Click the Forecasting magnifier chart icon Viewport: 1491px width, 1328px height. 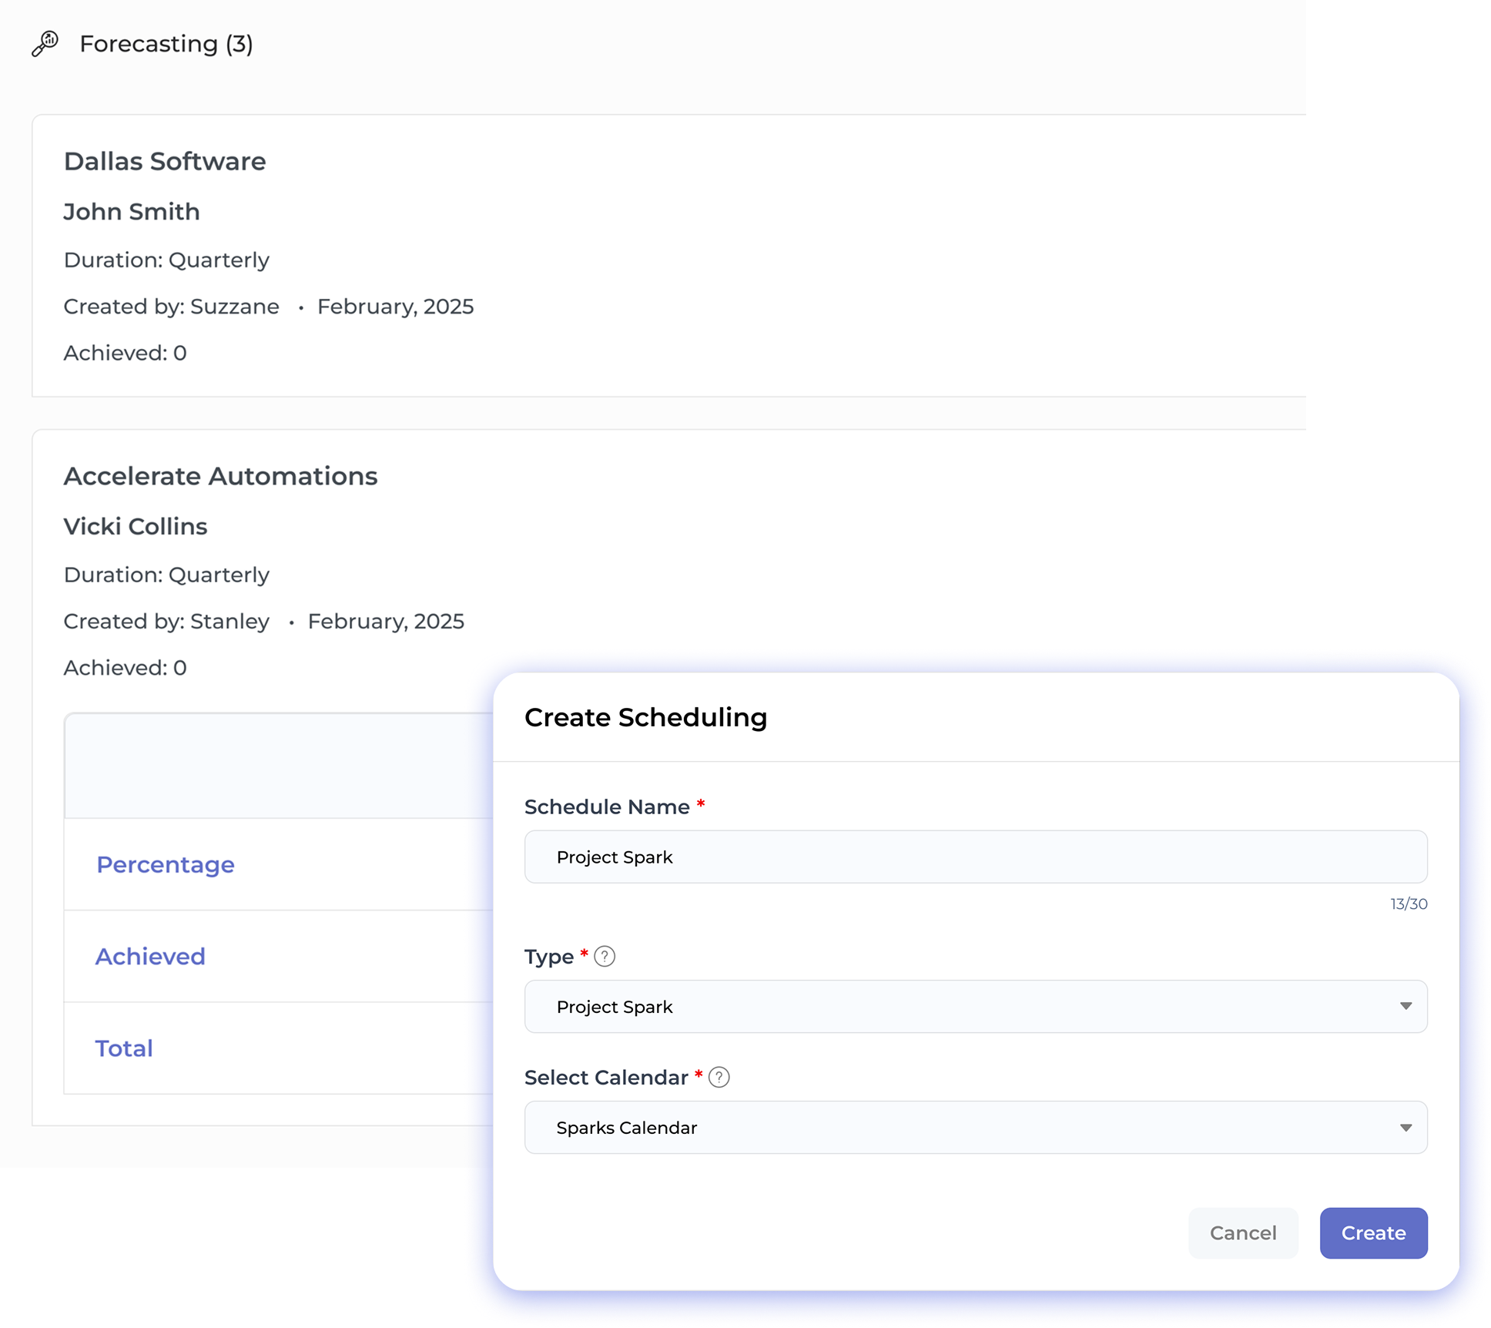coord(45,44)
